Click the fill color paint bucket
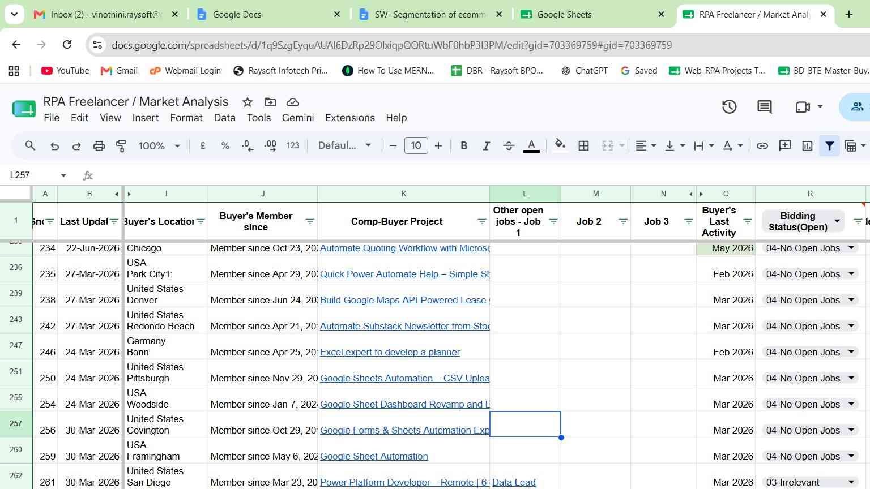Screen dimensions: 870x489 [560, 145]
